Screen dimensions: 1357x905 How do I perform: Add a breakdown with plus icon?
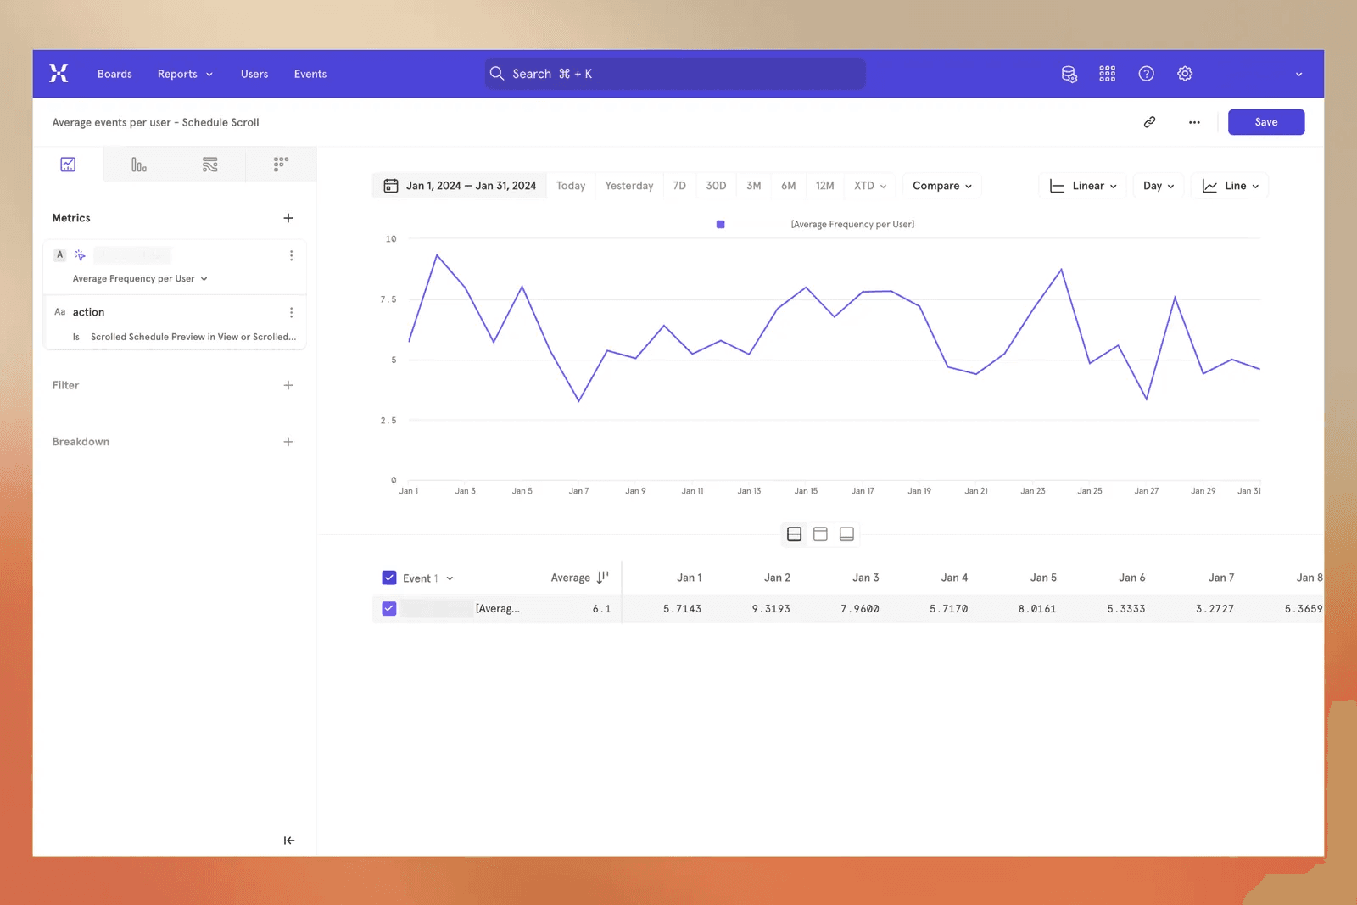coord(288,442)
